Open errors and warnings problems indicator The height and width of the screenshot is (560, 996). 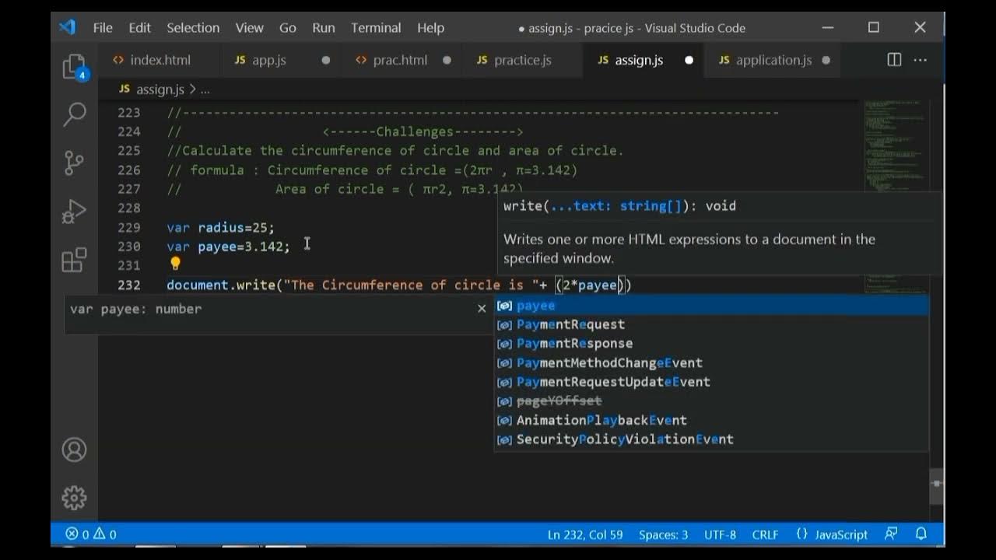tap(91, 534)
